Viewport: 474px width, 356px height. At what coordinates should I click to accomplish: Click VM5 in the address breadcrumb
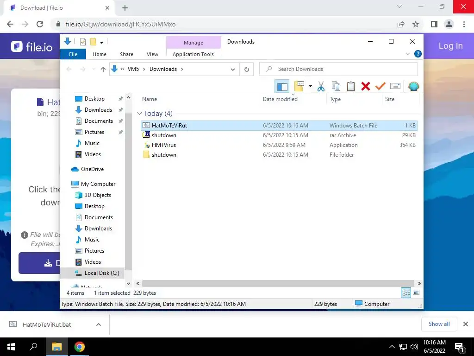[x=133, y=69]
